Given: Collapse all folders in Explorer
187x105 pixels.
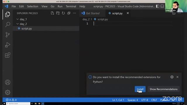Looking at the screenshot, I should [69, 13].
